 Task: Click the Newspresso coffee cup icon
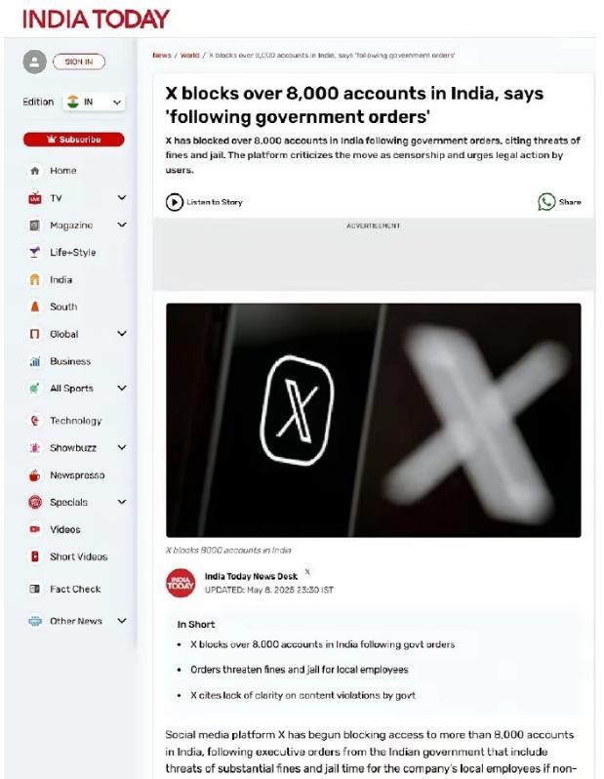click(34, 475)
